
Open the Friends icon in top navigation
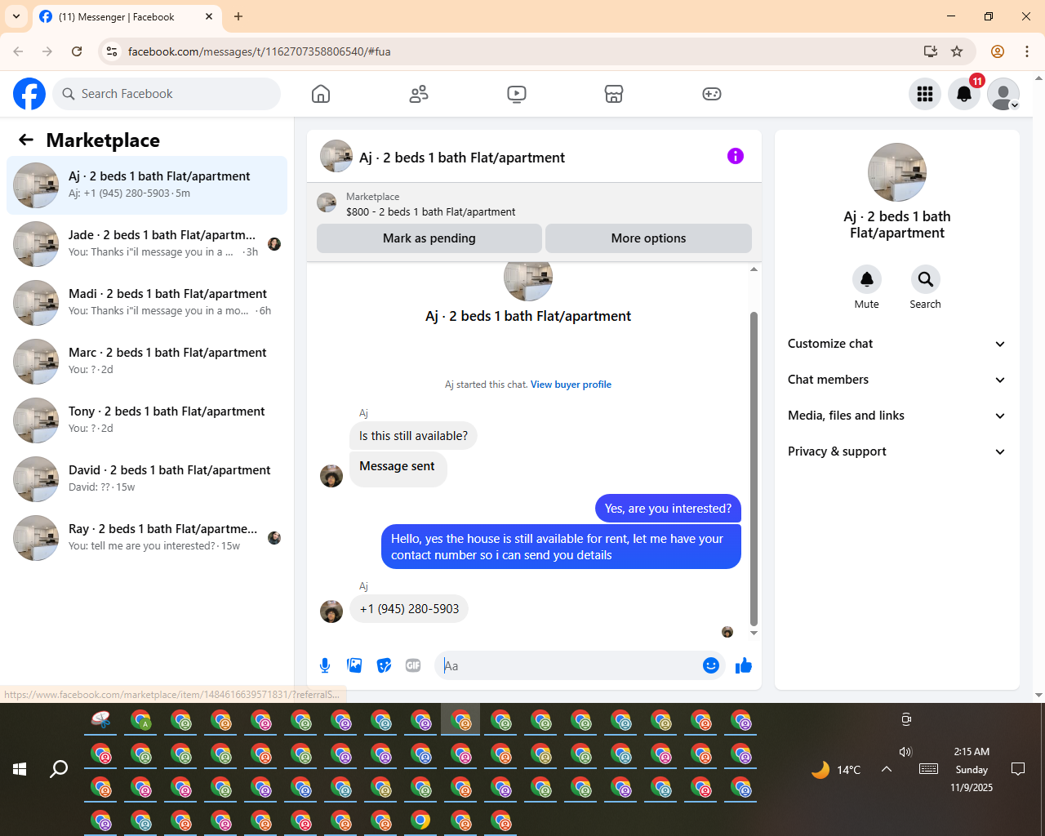pyautogui.click(x=419, y=94)
